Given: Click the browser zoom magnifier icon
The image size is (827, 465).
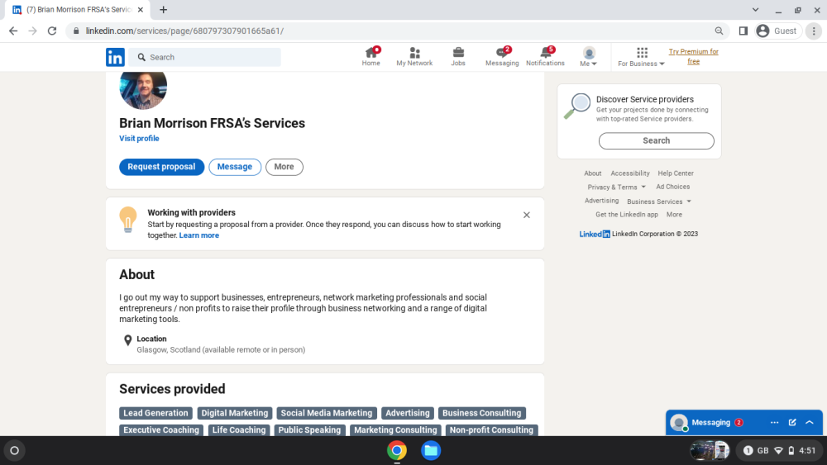Looking at the screenshot, I should click(x=719, y=31).
